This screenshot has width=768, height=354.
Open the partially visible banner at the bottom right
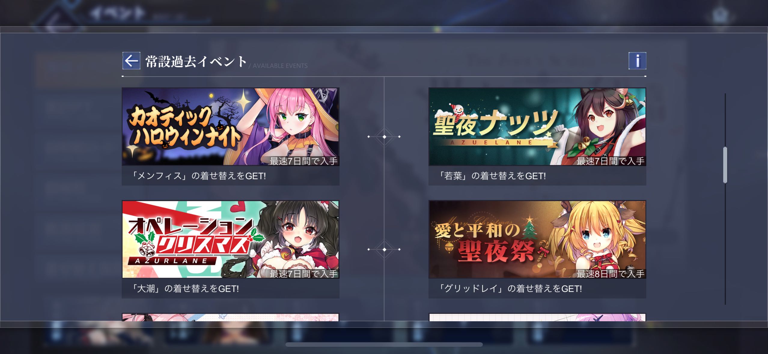537,317
